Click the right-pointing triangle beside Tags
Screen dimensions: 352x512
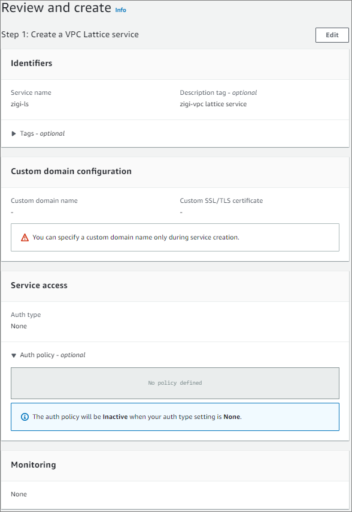click(14, 133)
